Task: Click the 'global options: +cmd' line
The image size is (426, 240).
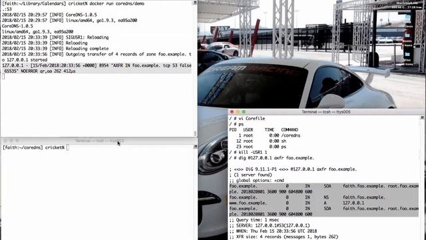Action: (x=256, y=181)
